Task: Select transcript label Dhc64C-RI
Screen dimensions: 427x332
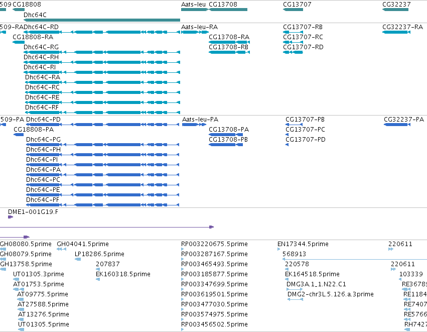Action: [40, 67]
